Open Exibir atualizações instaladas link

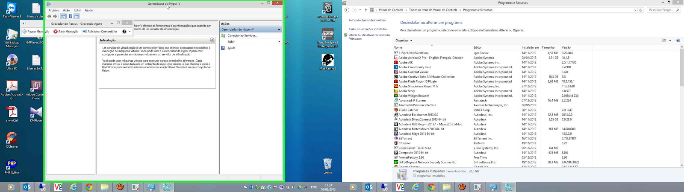(x=368, y=29)
